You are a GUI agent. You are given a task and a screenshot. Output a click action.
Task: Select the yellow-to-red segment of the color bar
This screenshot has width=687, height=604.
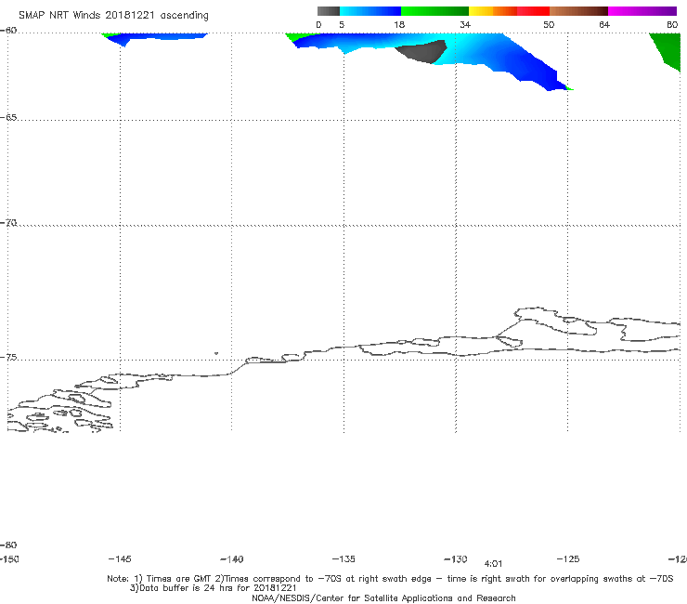click(x=509, y=11)
